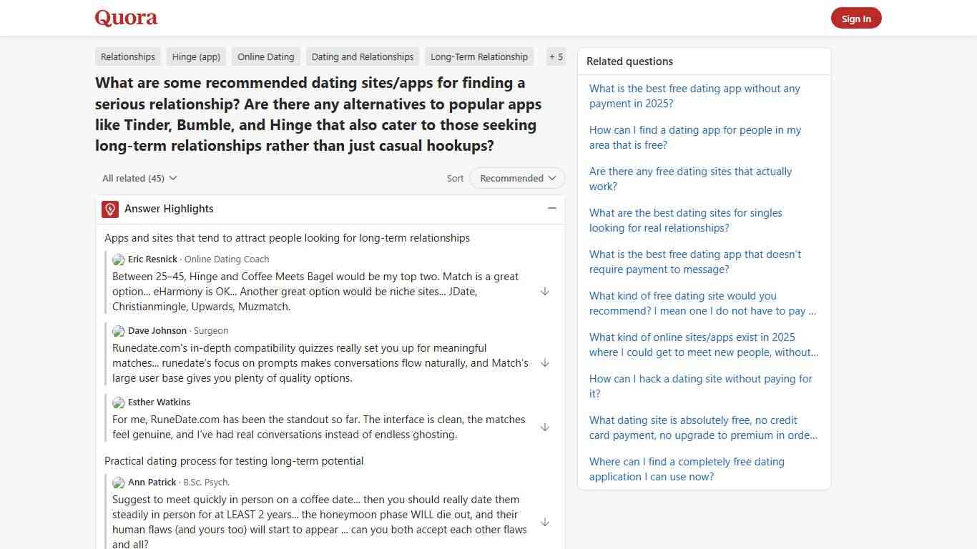Image resolution: width=977 pixels, height=549 pixels.
Task: Open question about best free dating app in 2025
Action: point(694,96)
